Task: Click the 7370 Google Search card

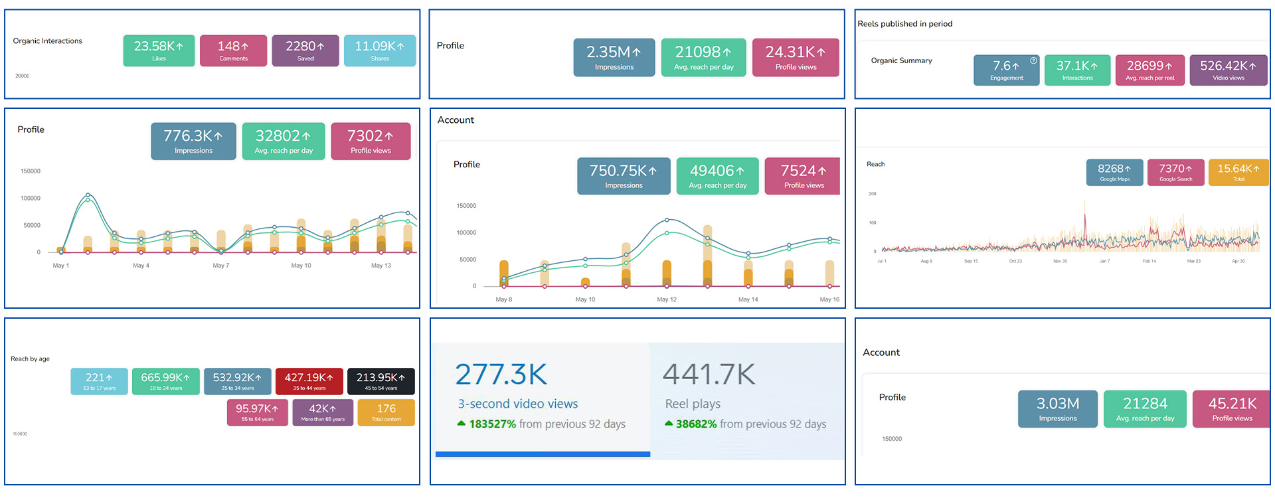Action: coord(1175,172)
